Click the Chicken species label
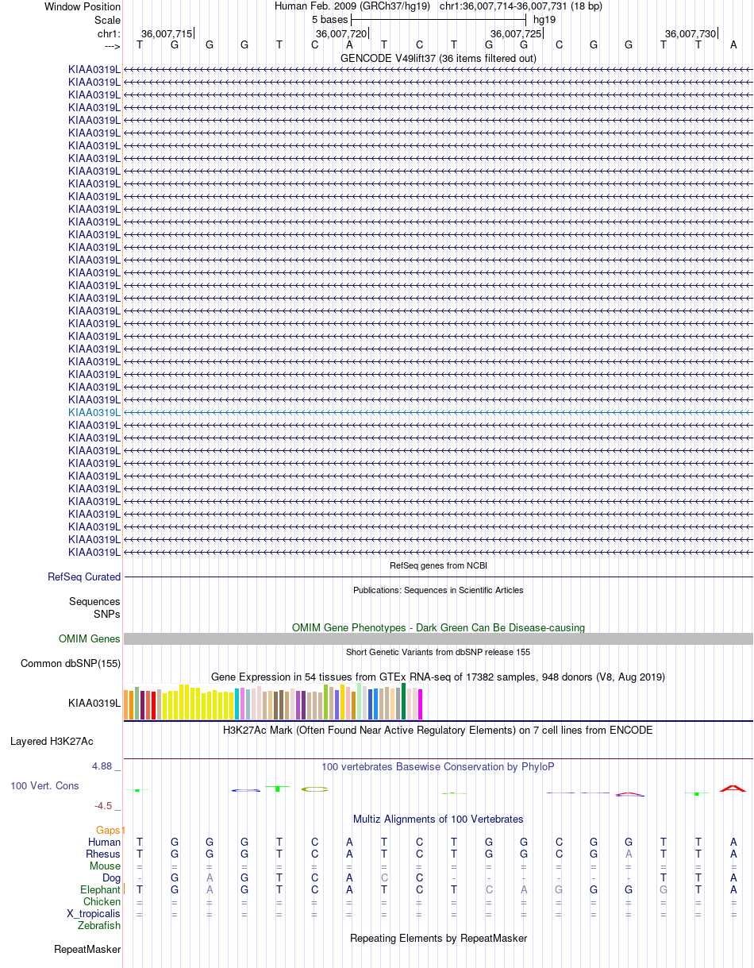754x968 pixels. pos(102,902)
